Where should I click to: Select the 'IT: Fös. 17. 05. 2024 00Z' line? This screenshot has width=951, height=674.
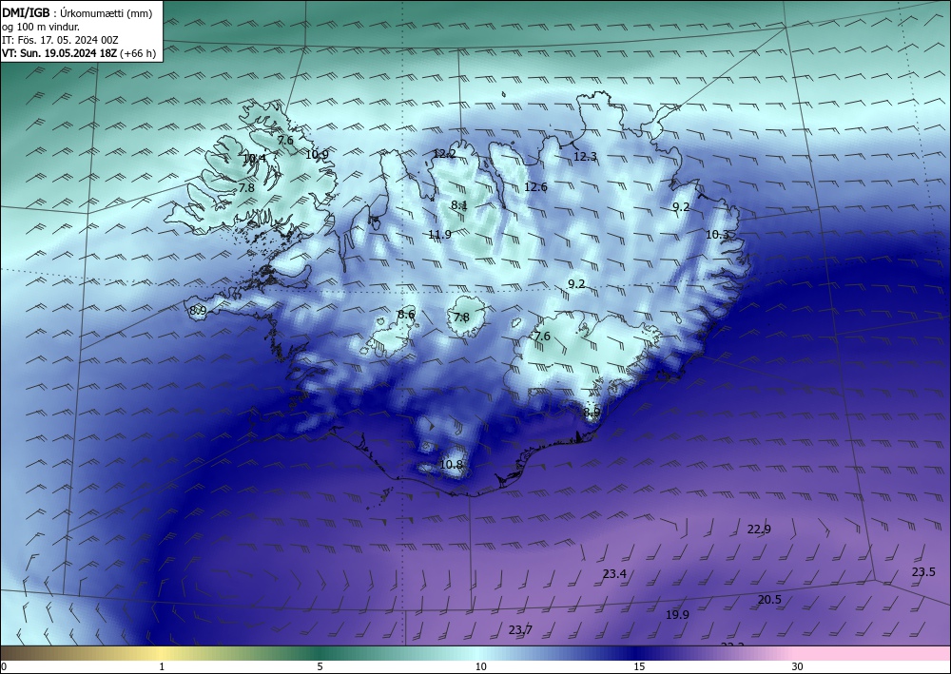pyautogui.click(x=60, y=40)
